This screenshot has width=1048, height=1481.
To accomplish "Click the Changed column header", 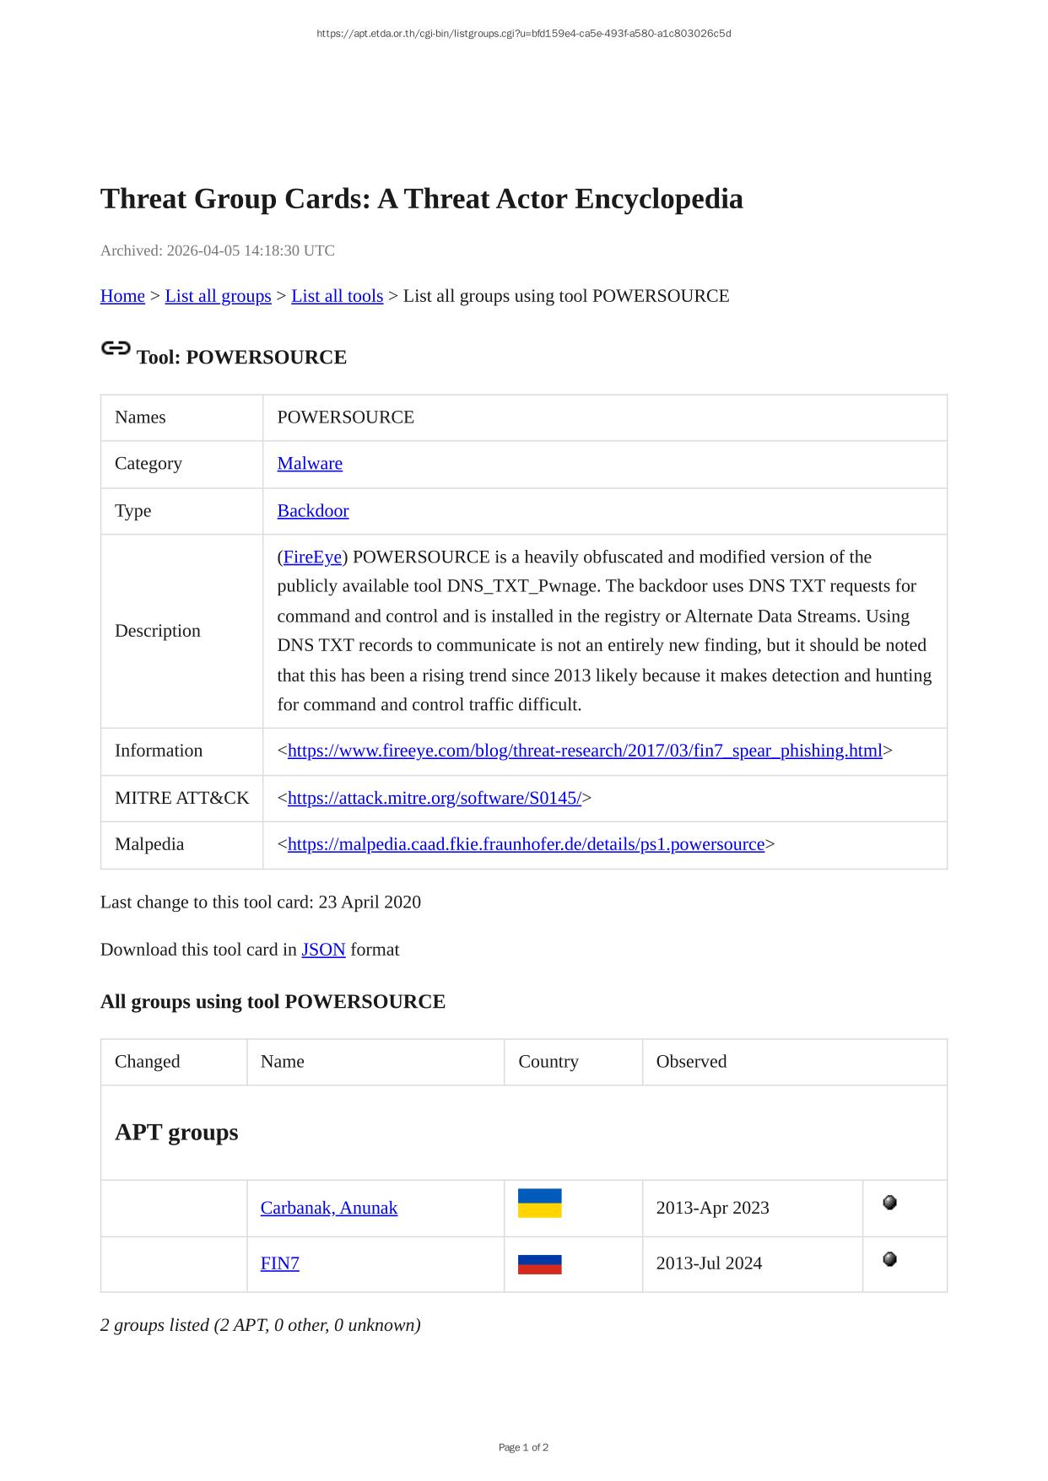I will (147, 1062).
